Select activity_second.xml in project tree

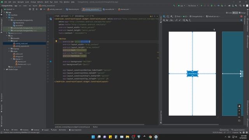[x=22, y=46]
